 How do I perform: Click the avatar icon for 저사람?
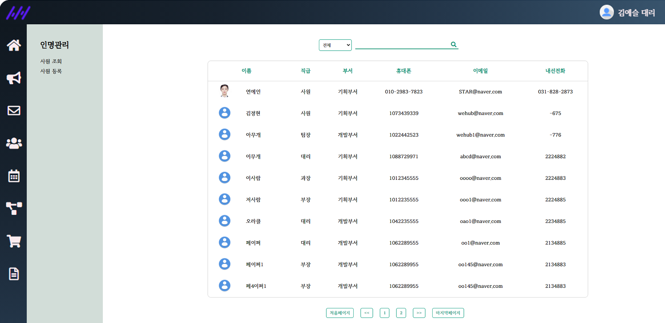point(224,199)
